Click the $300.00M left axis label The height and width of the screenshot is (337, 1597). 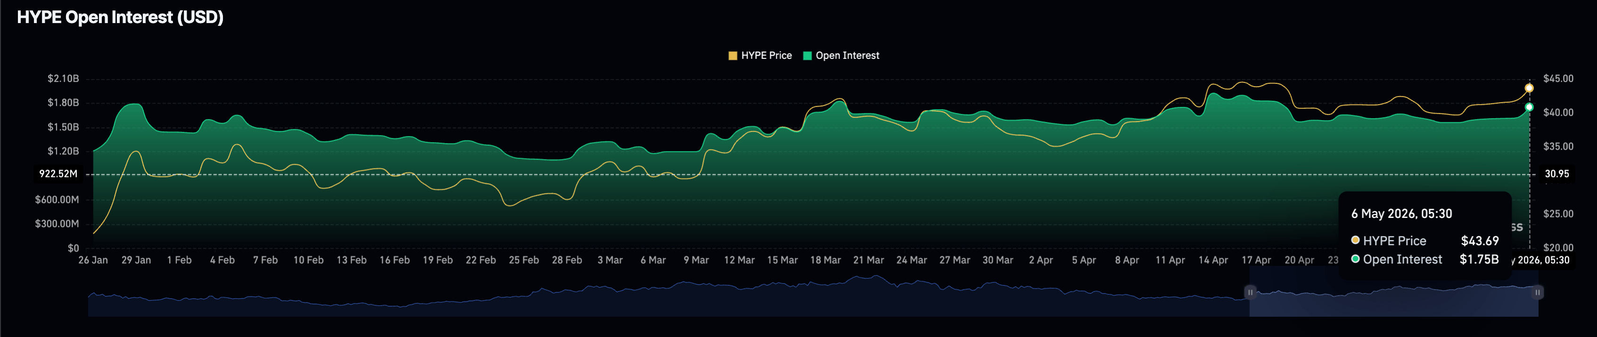point(57,224)
